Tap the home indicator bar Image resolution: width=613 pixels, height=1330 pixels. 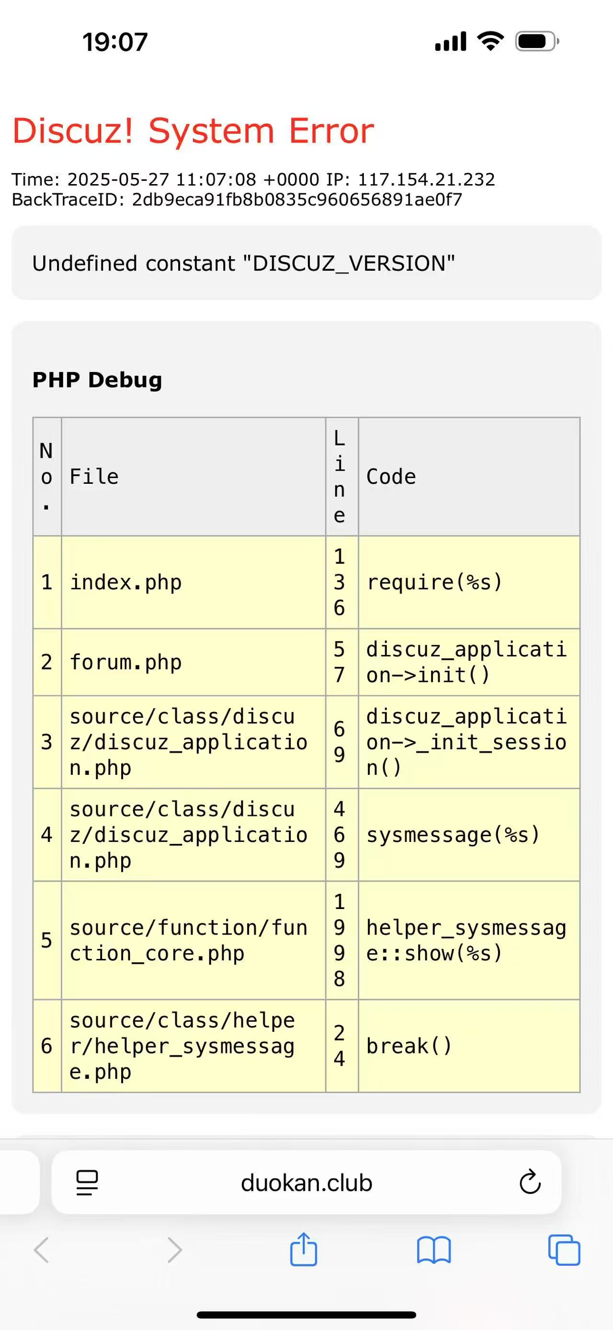click(306, 1315)
